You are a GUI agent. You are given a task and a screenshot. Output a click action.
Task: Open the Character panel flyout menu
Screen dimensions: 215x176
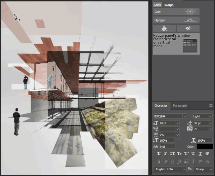coord(211,106)
